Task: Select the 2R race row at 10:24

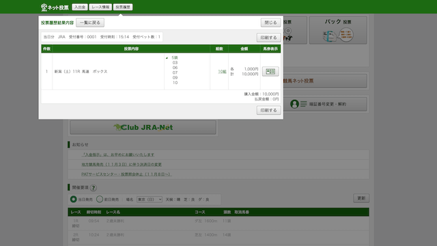Action: point(218,237)
